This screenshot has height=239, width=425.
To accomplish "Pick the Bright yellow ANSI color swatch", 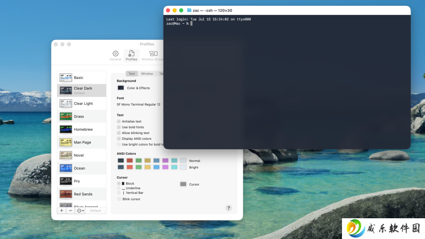I will 147,167.
